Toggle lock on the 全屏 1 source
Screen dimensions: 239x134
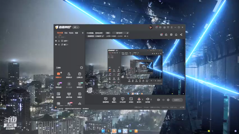click(x=59, y=41)
